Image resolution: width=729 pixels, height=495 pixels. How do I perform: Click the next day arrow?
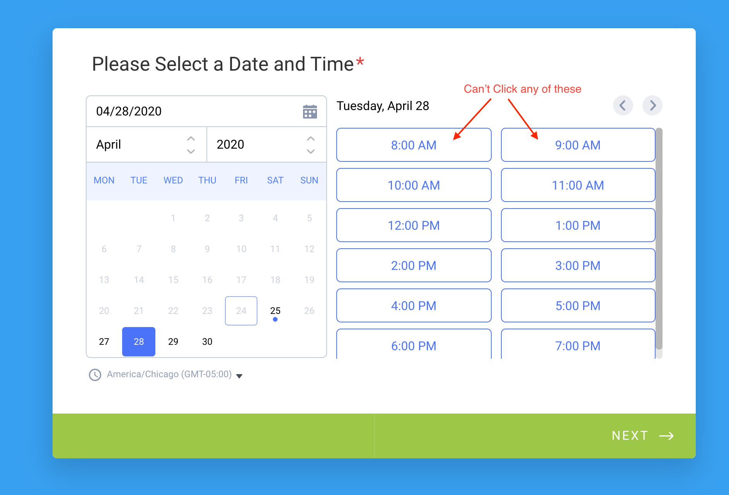point(652,105)
